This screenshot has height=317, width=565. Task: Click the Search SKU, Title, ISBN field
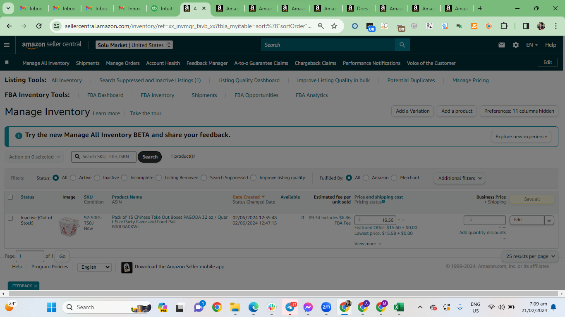click(104, 157)
